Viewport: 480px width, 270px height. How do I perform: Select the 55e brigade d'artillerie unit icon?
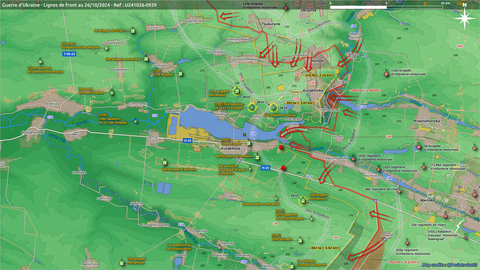(x=165, y=163)
